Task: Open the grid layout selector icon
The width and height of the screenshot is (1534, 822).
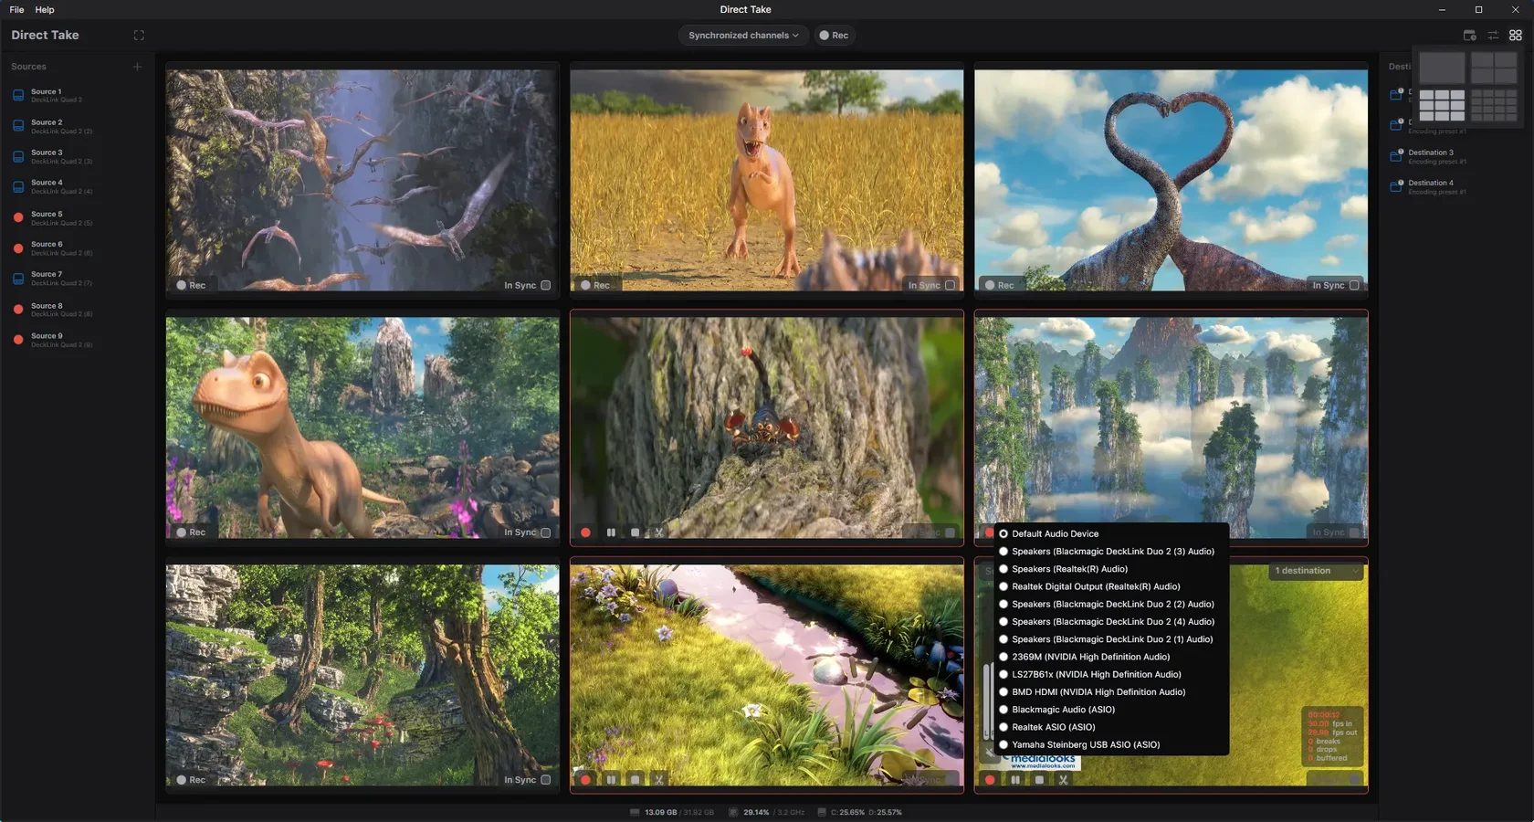Action: coord(1516,36)
